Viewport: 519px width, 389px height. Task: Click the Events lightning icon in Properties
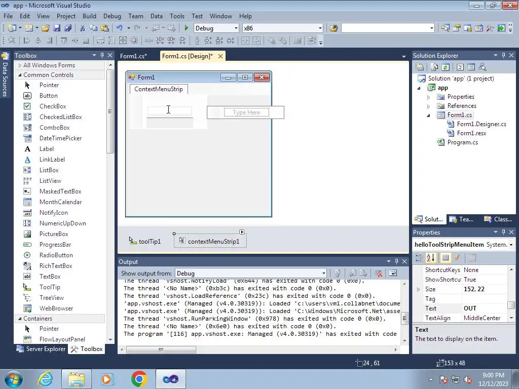click(x=457, y=258)
